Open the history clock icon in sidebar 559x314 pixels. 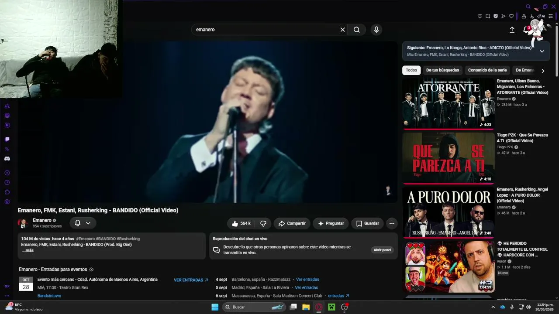7,182
